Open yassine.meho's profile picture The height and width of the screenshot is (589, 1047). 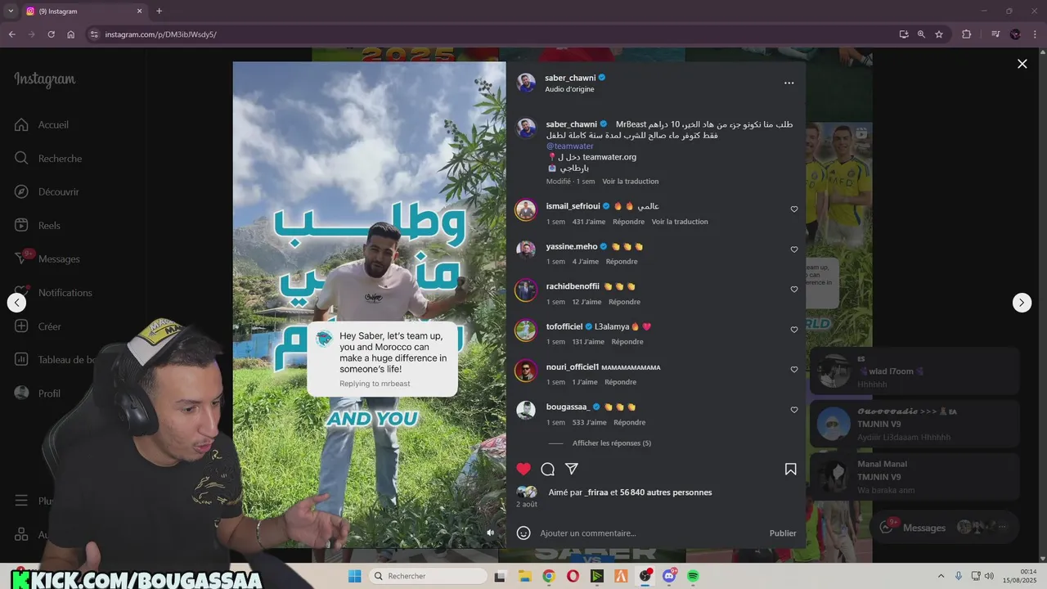tap(525, 250)
